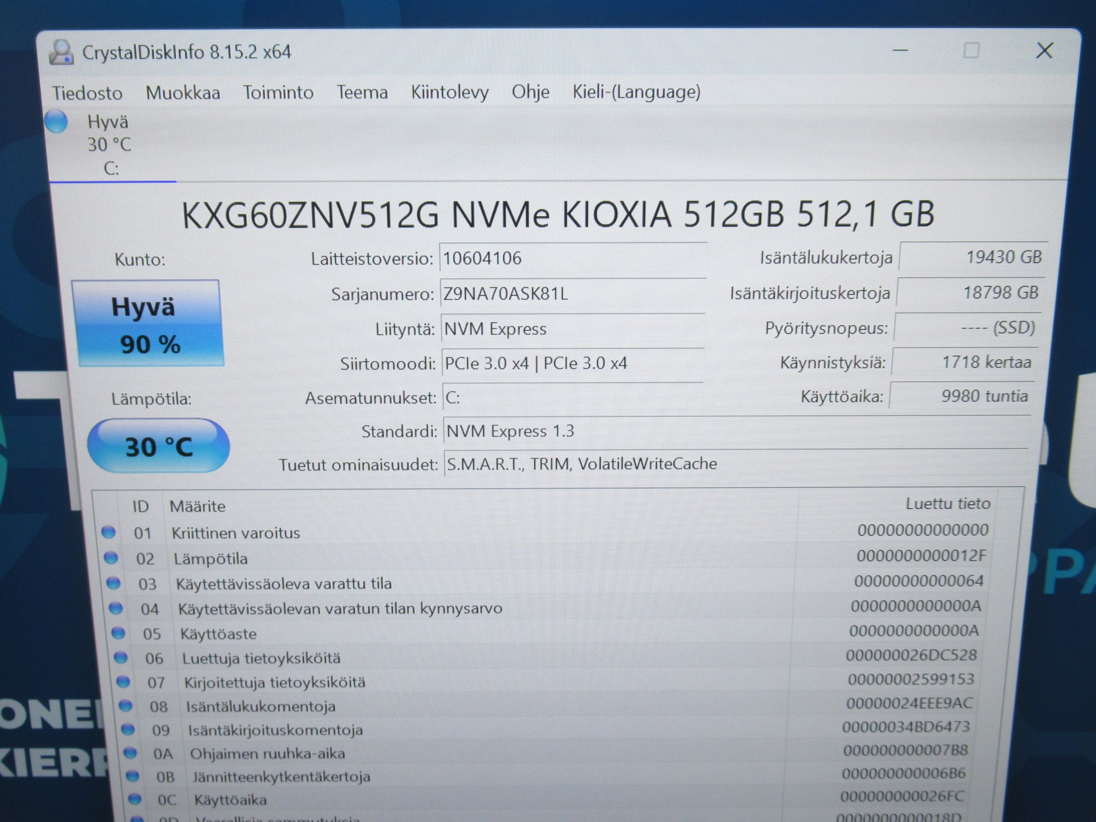Image resolution: width=1096 pixels, height=822 pixels.
Task: Click the Isäntälukukertoja value 19430 GB
Action: (972, 257)
